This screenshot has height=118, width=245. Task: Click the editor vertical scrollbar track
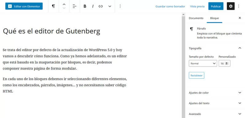coord(183,67)
